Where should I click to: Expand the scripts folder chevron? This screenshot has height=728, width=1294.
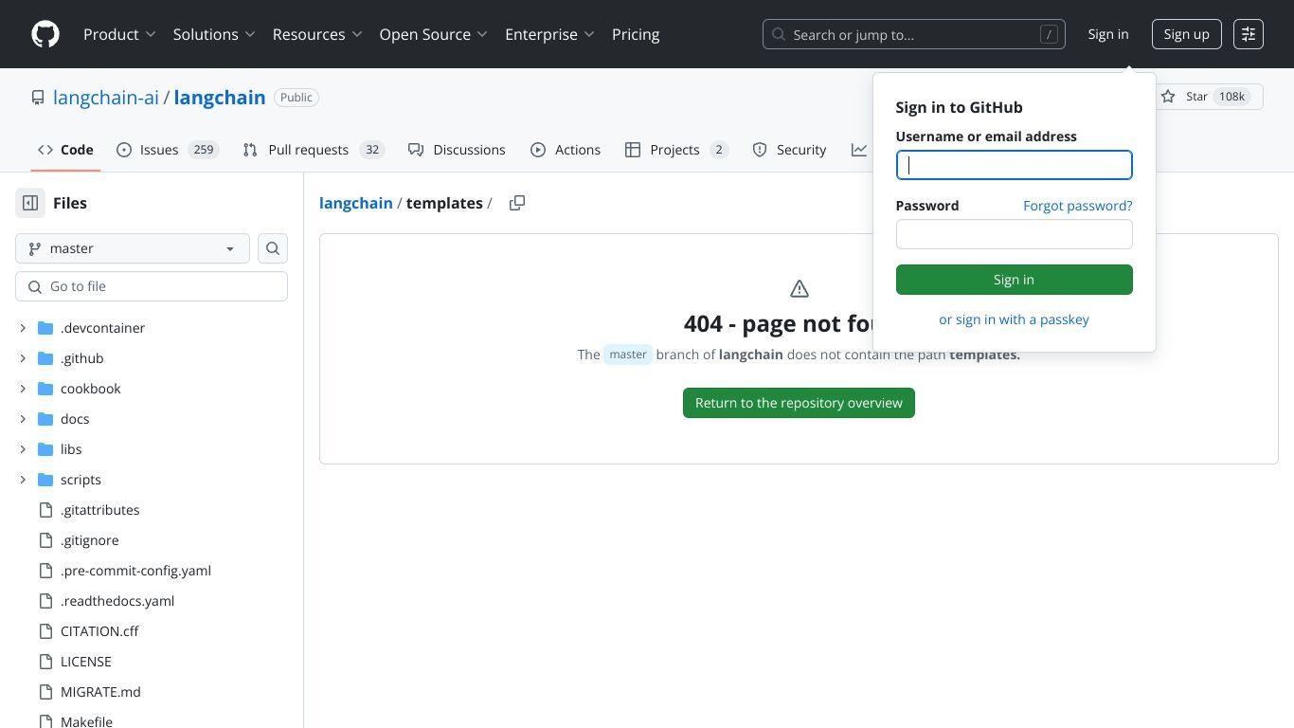[x=23, y=480]
